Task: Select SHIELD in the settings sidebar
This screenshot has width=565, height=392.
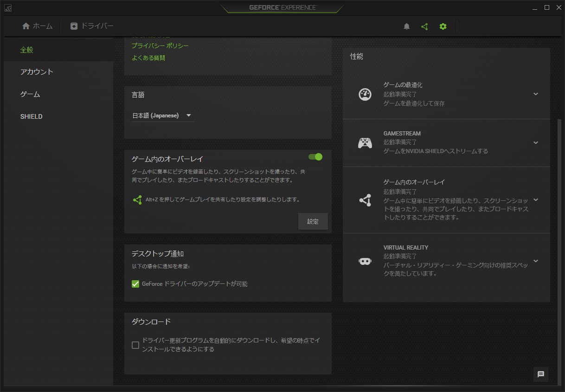Action: click(x=31, y=116)
